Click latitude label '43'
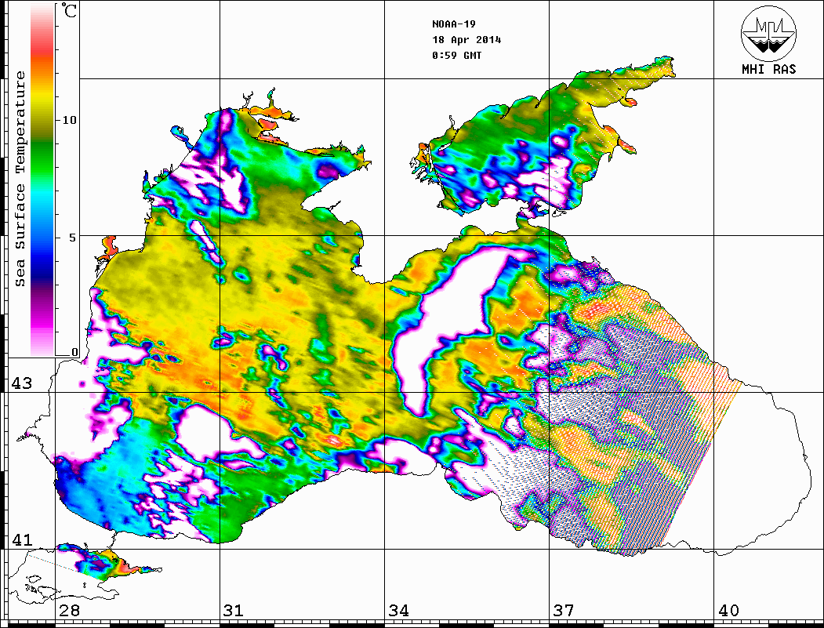This screenshot has width=824, height=628. [21, 383]
